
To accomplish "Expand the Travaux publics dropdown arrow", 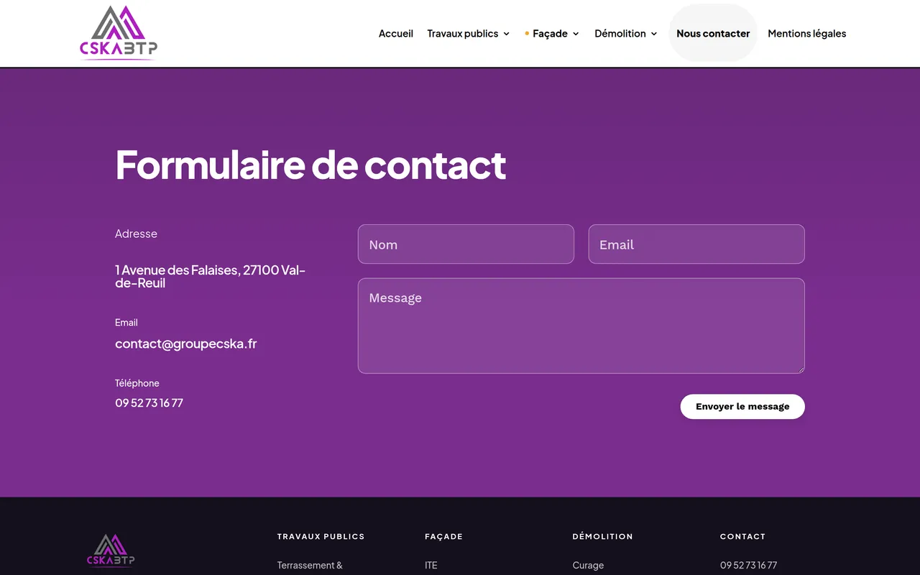I will pyautogui.click(x=506, y=34).
